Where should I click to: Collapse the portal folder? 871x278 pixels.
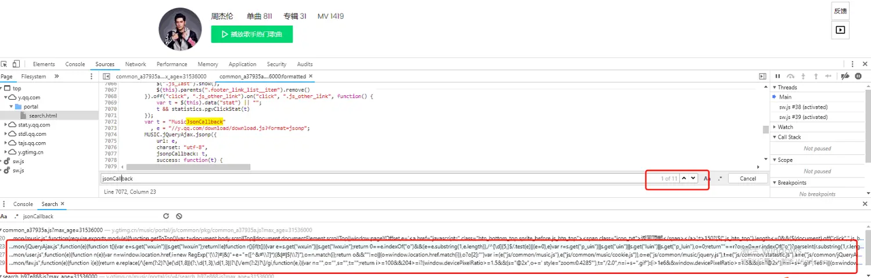(11, 107)
